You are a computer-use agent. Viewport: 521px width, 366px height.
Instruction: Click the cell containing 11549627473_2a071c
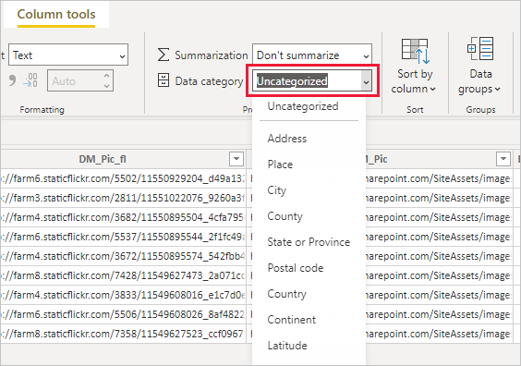pos(123,275)
